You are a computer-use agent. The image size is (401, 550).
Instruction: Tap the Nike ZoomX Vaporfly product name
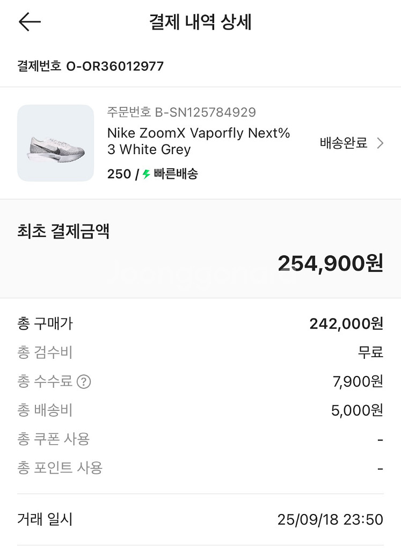click(199, 141)
